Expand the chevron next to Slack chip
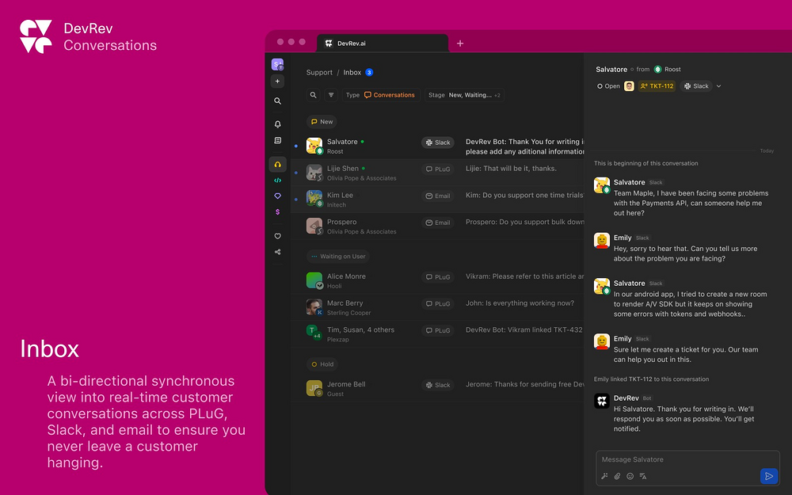The width and height of the screenshot is (792, 495). [719, 86]
